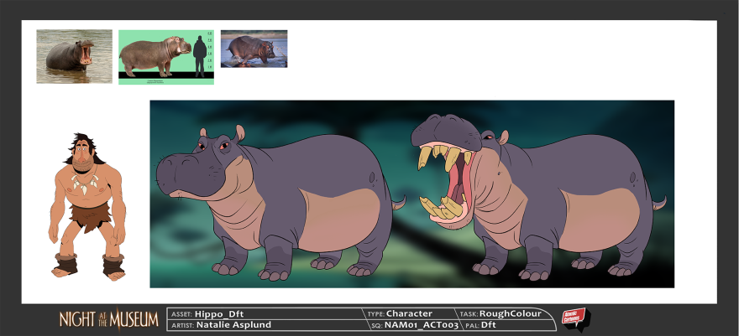This screenshot has height=336, width=739.
Task: Click the Night at the Museum logo
Action: 109,319
